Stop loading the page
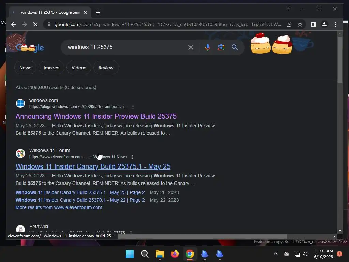This screenshot has width=349, height=262. [35, 24]
